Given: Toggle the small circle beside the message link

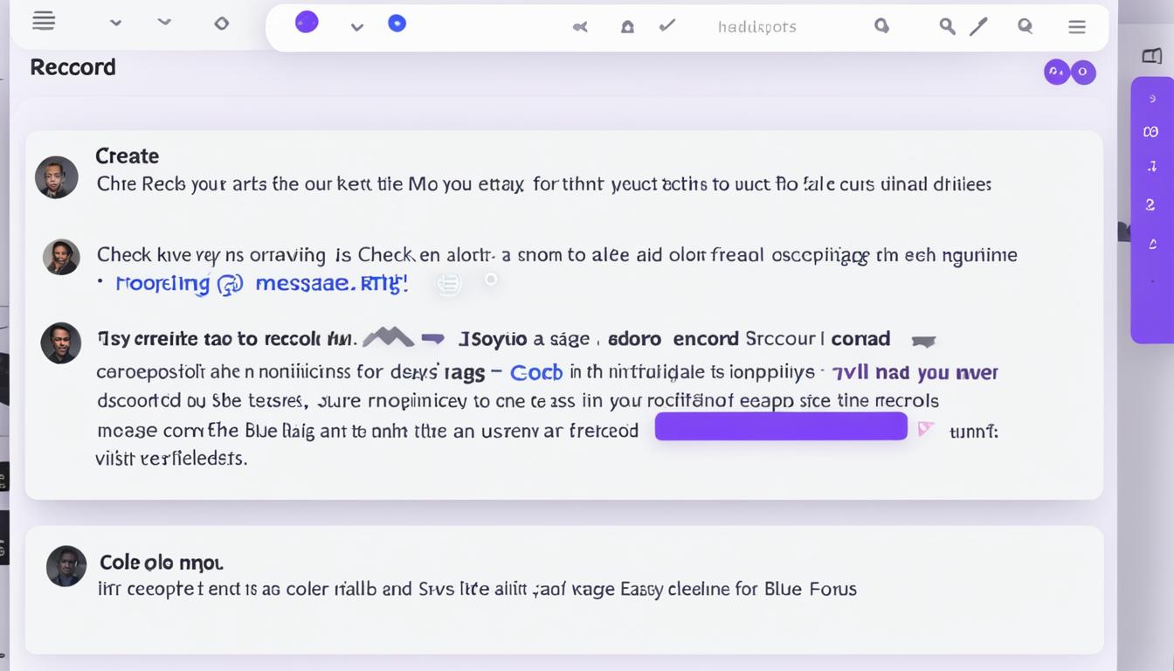Looking at the screenshot, I should tap(491, 279).
